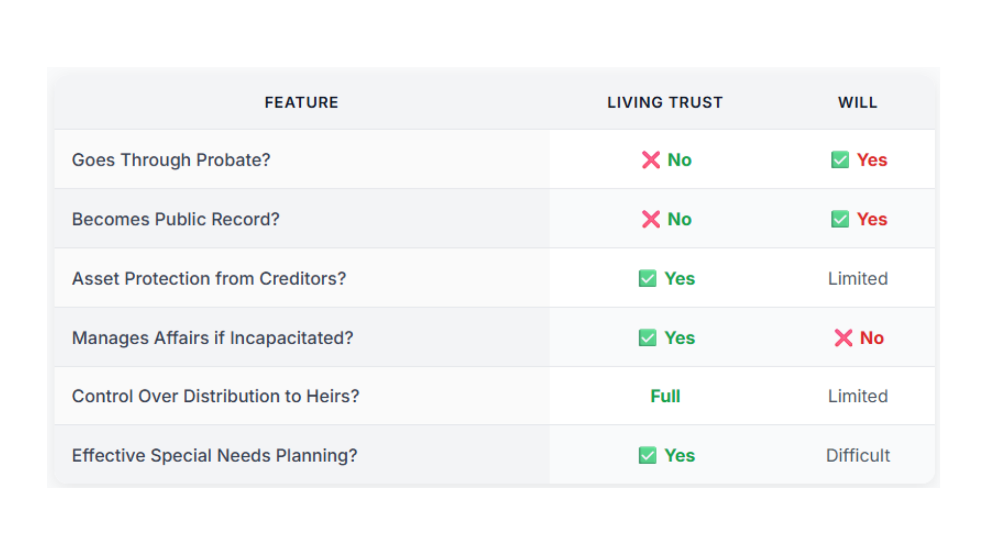Select the FEATURE column header
The width and height of the screenshot is (987, 555).
click(302, 102)
